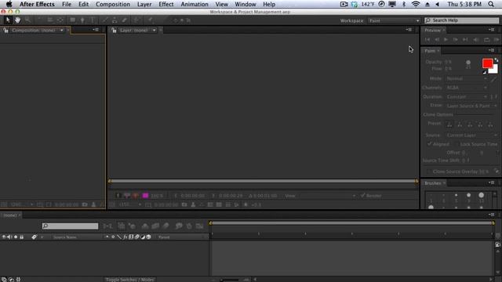Screen dimensions: 502x282
Task: Select the Brush tool in toolbar
Action: point(105,20)
